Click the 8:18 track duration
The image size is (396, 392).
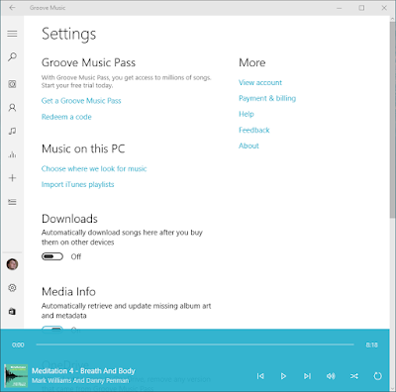372,344
